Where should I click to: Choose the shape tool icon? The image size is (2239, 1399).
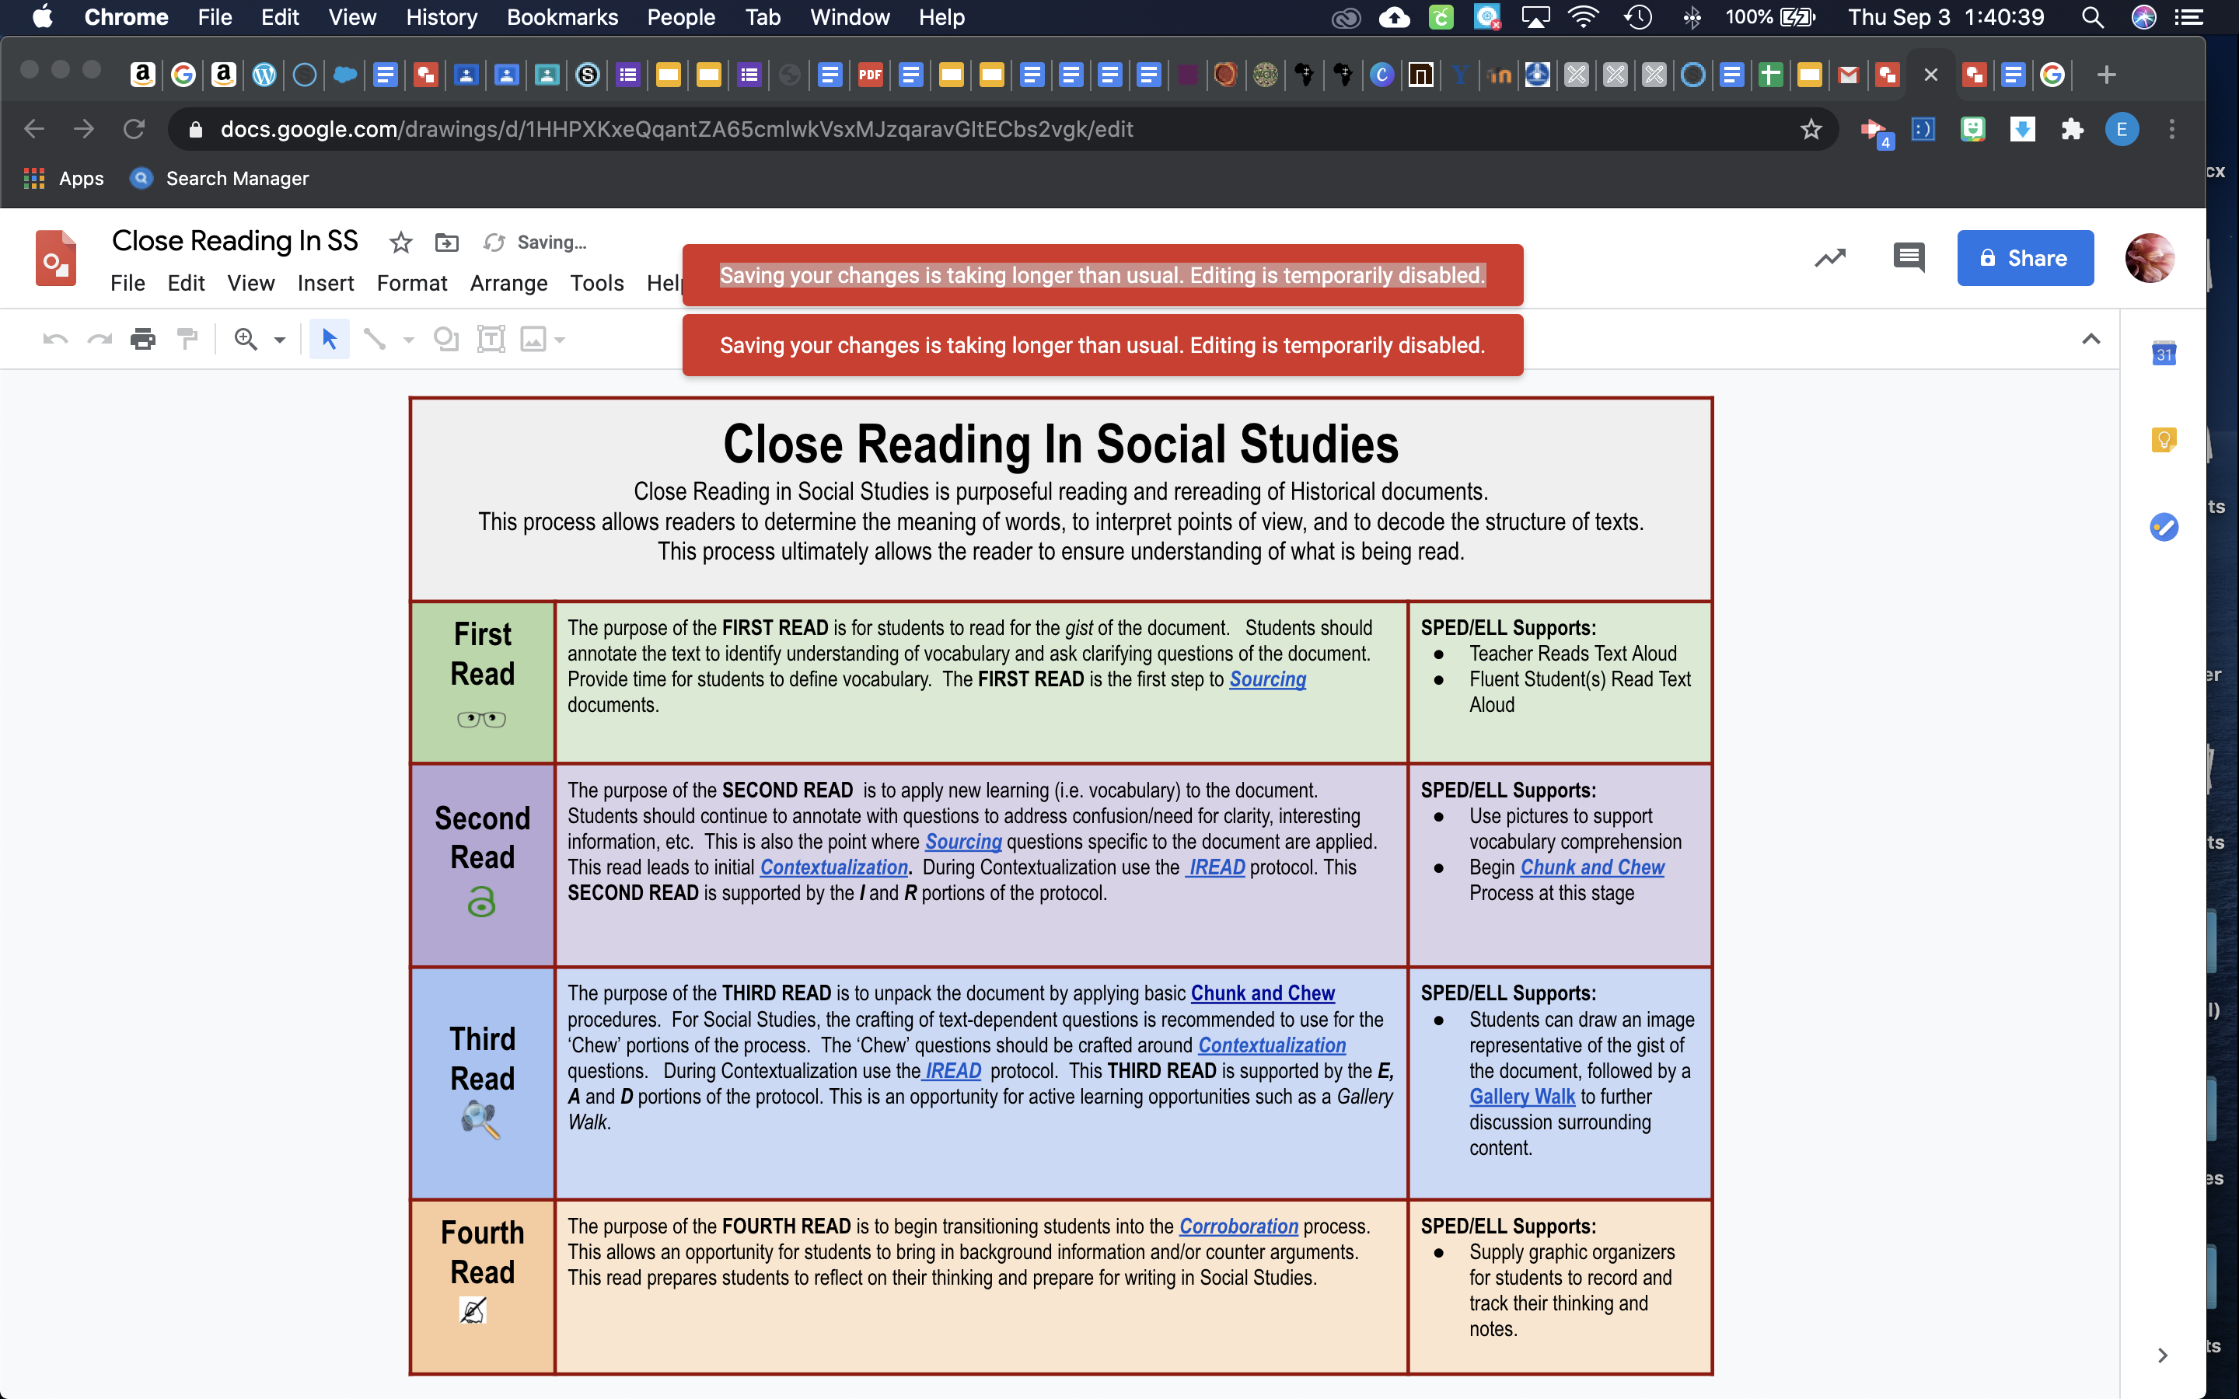(446, 340)
